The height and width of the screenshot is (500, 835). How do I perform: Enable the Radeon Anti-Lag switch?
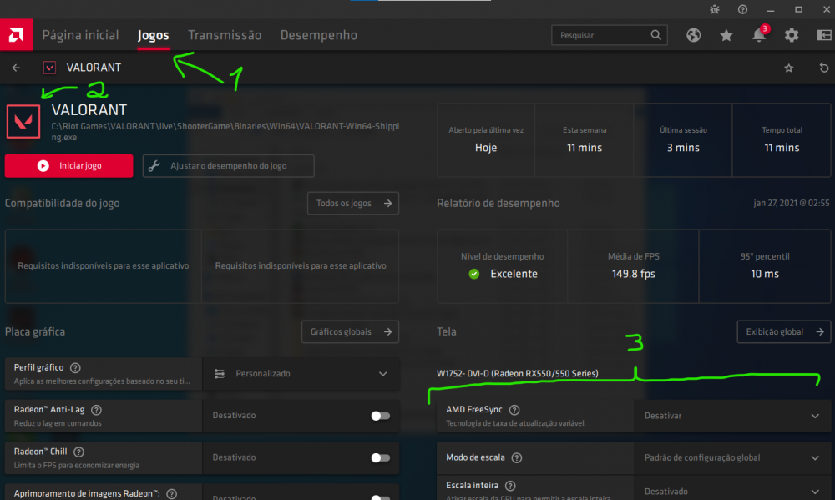pos(380,416)
